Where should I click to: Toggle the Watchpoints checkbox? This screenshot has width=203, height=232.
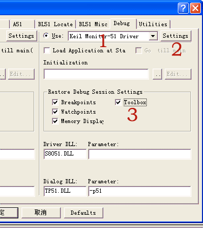pyautogui.click(x=55, y=112)
